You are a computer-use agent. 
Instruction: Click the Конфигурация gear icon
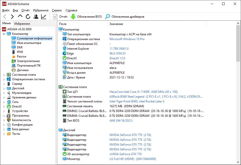click(x=9, y=125)
